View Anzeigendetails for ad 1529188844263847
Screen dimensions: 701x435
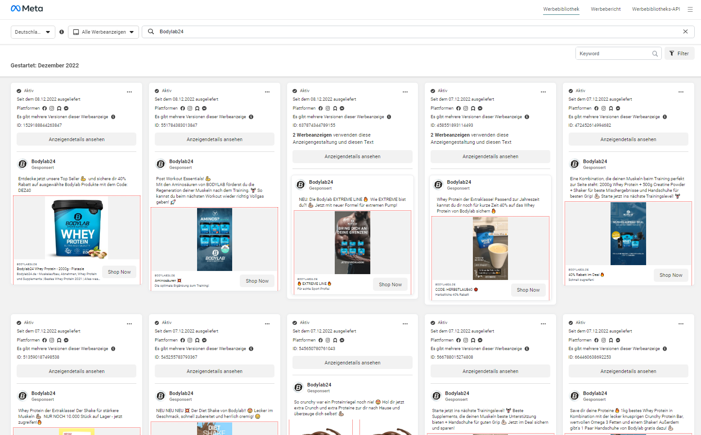(76, 139)
